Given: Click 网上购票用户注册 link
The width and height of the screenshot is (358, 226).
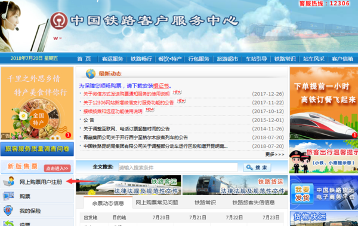Looking at the screenshot, I should point(41,182).
